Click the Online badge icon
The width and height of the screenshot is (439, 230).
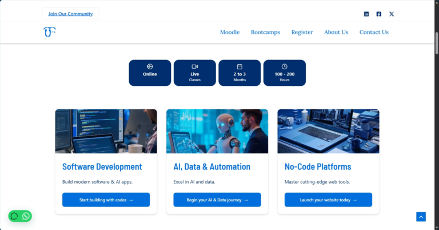coord(150,67)
